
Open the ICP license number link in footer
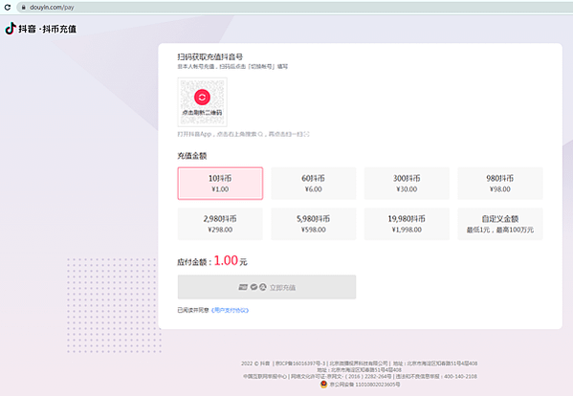[x=300, y=363]
